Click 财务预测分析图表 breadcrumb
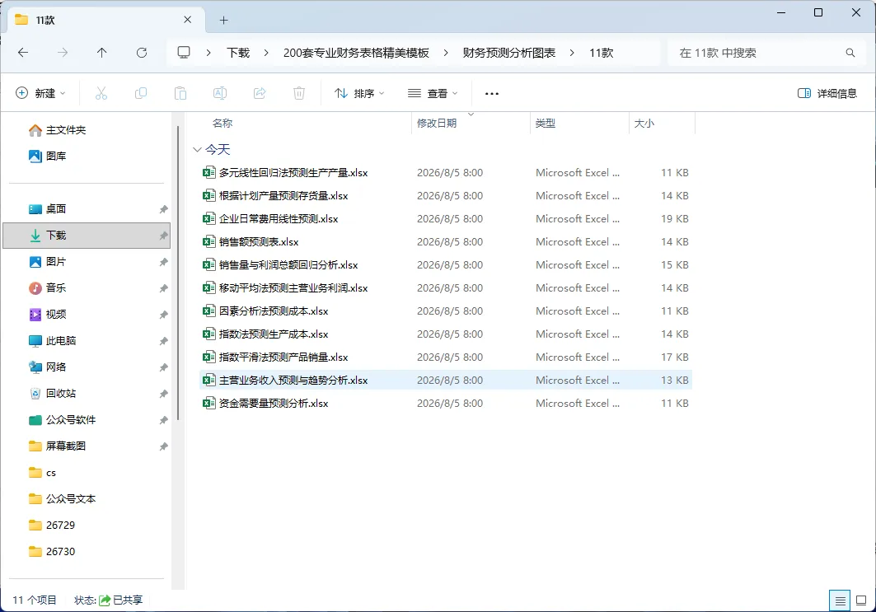 click(x=509, y=53)
